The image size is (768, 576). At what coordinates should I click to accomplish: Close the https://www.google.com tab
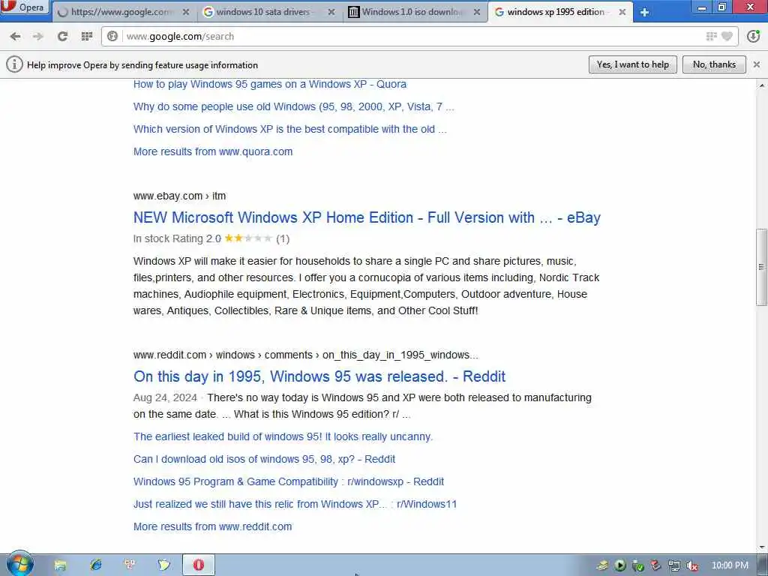(x=186, y=12)
